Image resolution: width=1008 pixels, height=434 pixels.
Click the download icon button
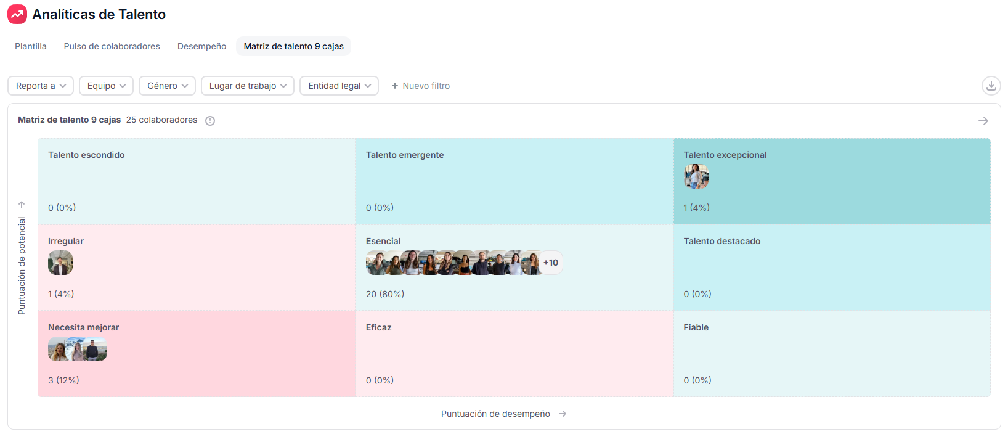[991, 86]
